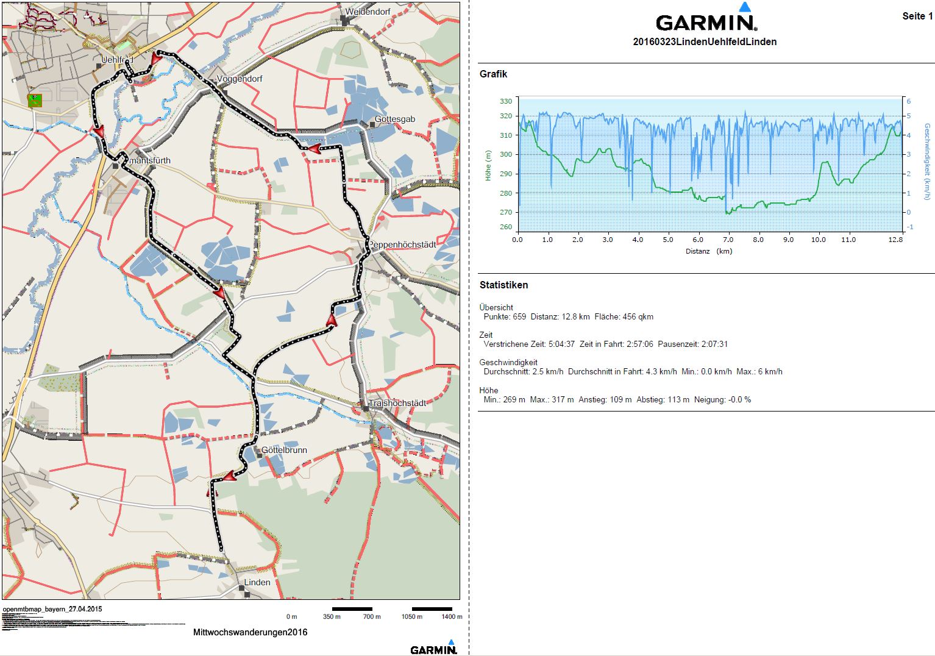Click the Linden village marker square
Viewport: 935px width, 656px height.
click(x=243, y=589)
